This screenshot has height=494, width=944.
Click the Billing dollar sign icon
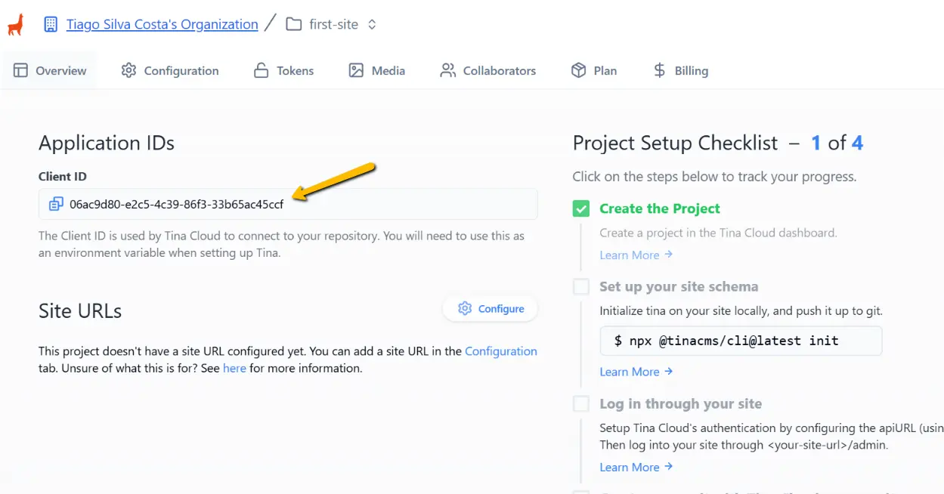coord(659,70)
